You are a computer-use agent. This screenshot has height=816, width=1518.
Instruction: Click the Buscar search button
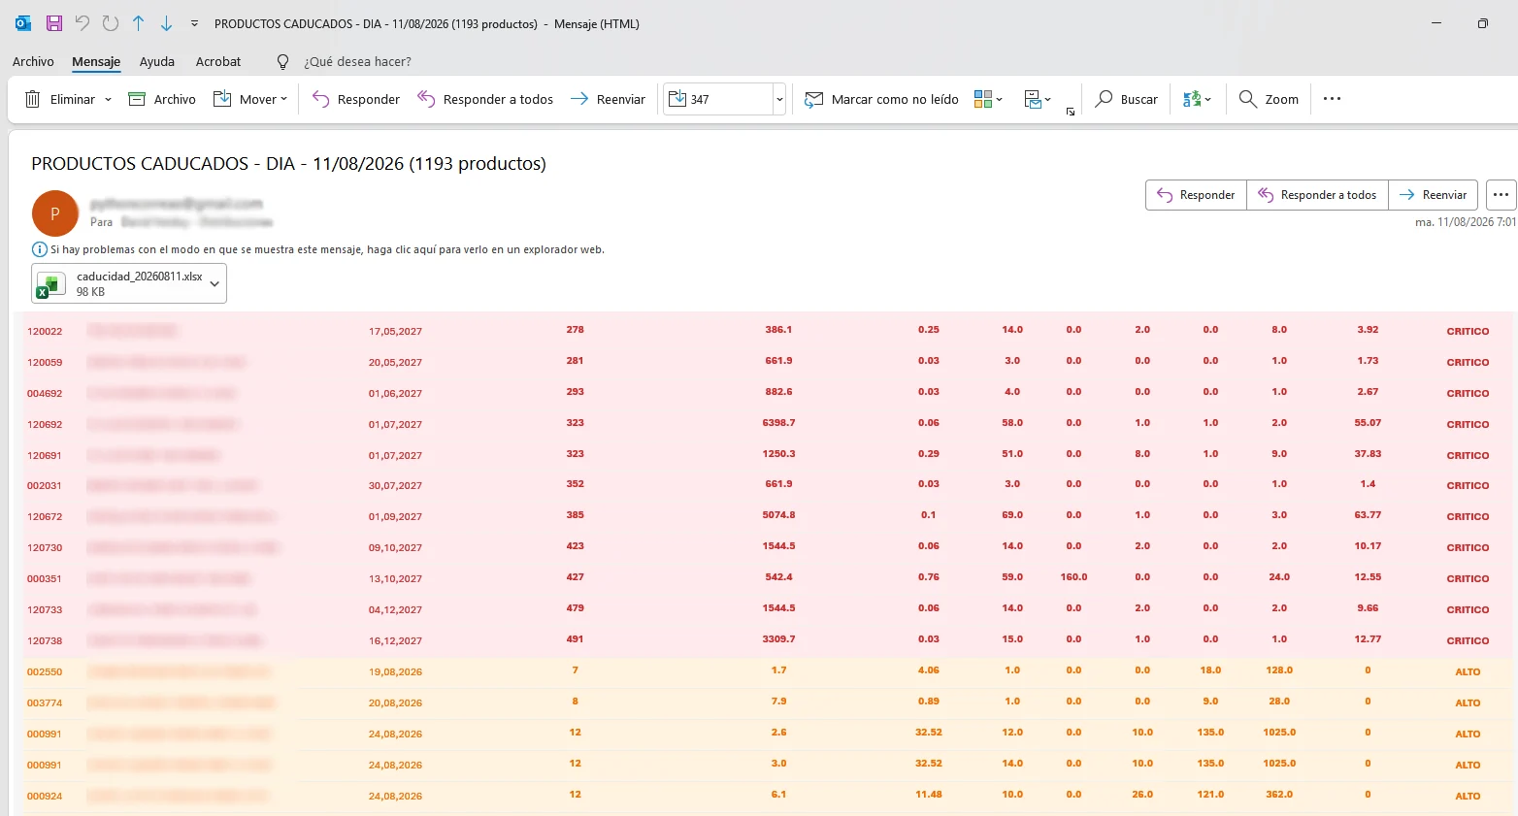(1127, 99)
